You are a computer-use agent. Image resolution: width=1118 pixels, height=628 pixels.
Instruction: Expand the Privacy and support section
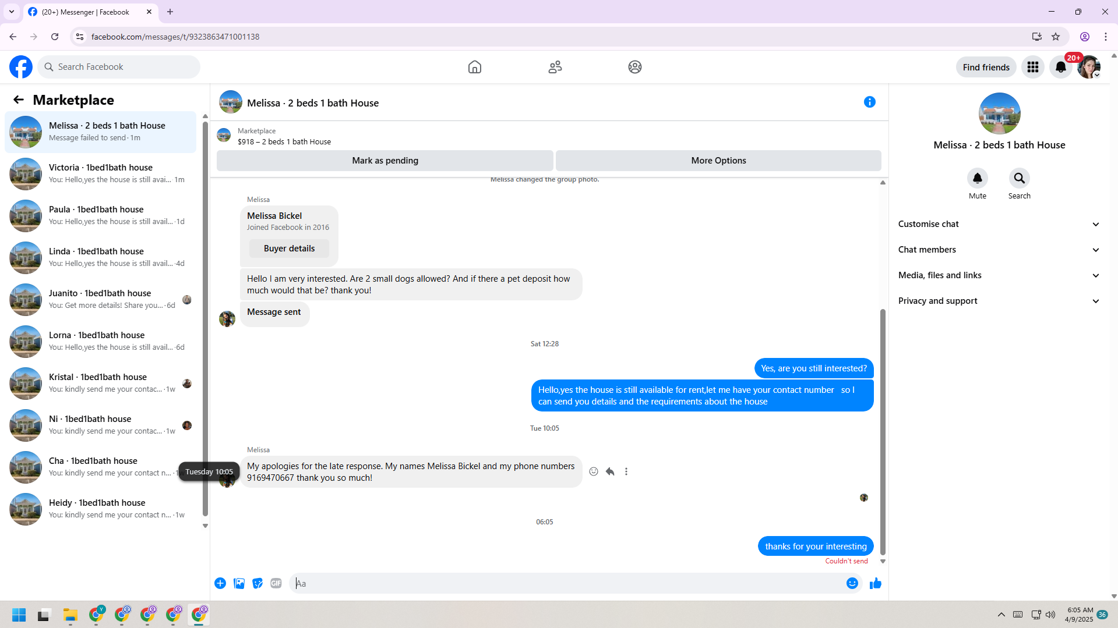pos(999,301)
